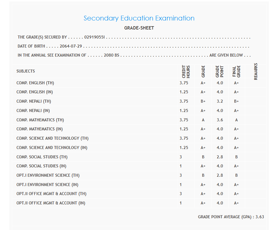Screen dimensions: 274x230
Task: Click the REMARKS column header
Action: pos(256,72)
